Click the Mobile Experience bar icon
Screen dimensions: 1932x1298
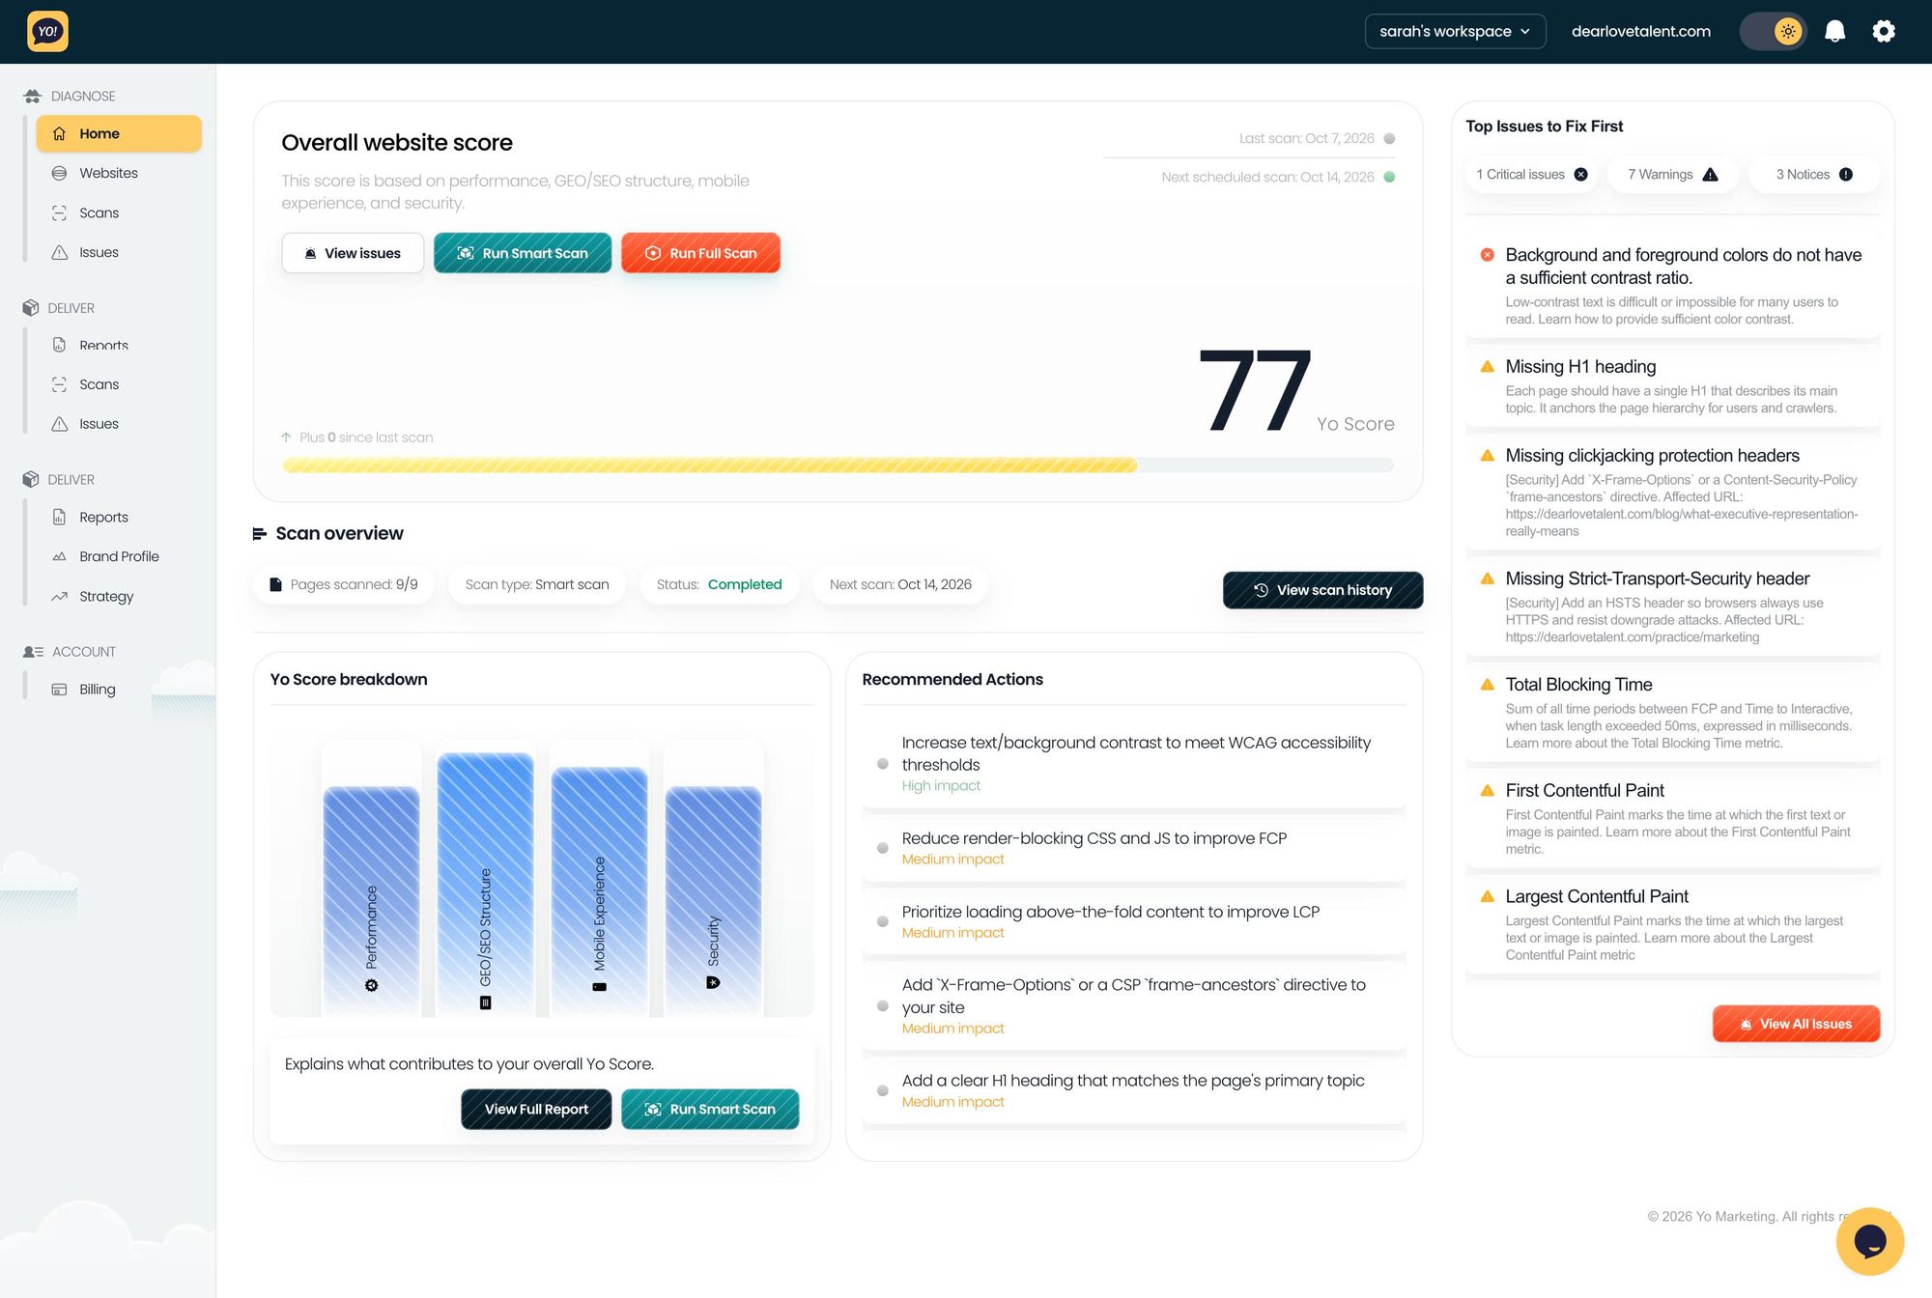pos(599,987)
